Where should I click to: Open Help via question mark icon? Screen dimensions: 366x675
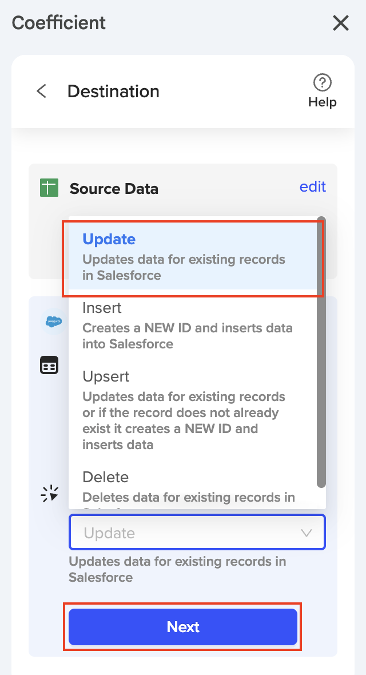(323, 83)
